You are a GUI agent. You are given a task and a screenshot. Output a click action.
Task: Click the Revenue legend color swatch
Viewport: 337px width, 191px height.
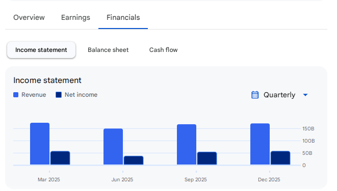pyautogui.click(x=16, y=95)
